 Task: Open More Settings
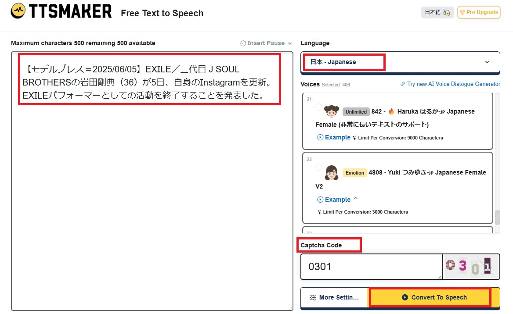coord(334,298)
